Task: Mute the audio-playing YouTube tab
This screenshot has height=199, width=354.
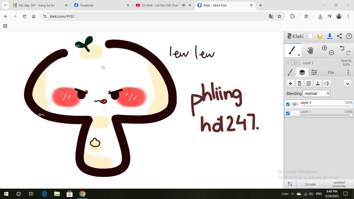Action: (183, 5)
